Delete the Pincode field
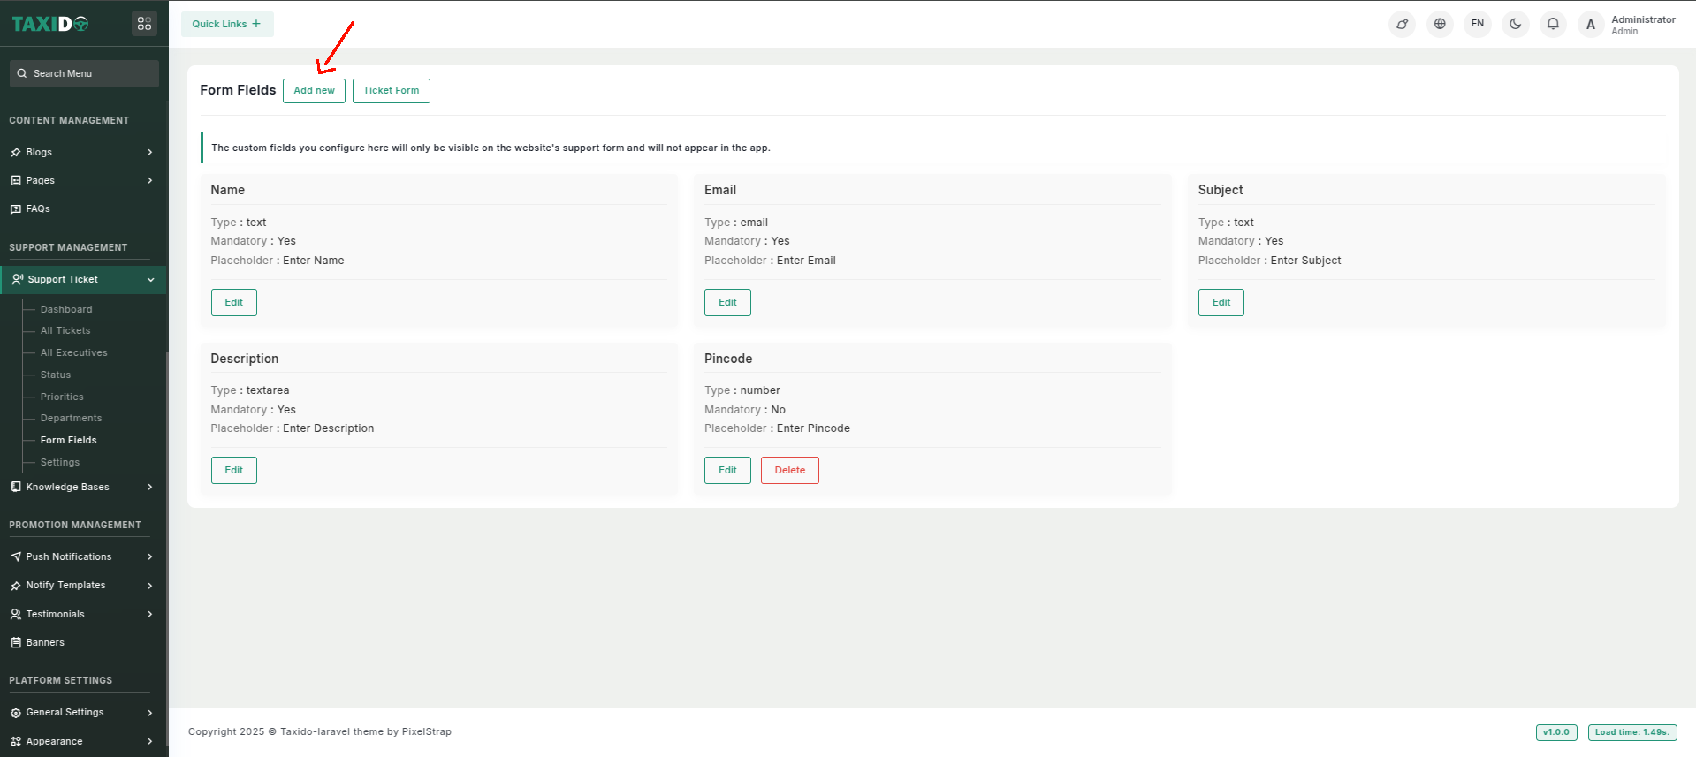 click(x=789, y=471)
